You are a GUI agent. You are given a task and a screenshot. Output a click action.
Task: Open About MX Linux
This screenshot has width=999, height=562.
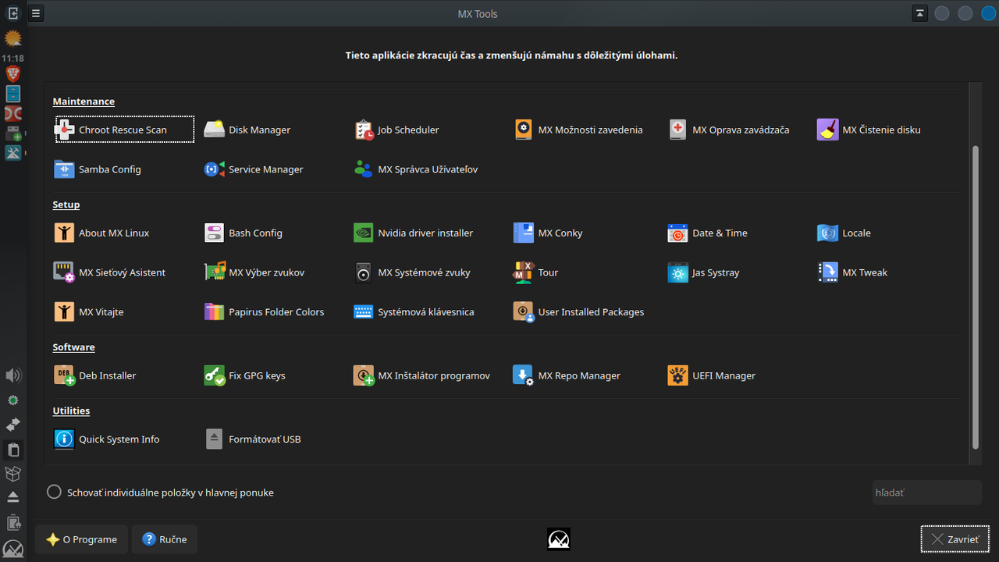(x=101, y=233)
